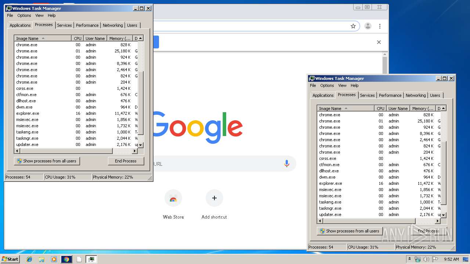Switch to Services tab in right Task Manager
The height and width of the screenshot is (264, 470).
[x=367, y=95]
